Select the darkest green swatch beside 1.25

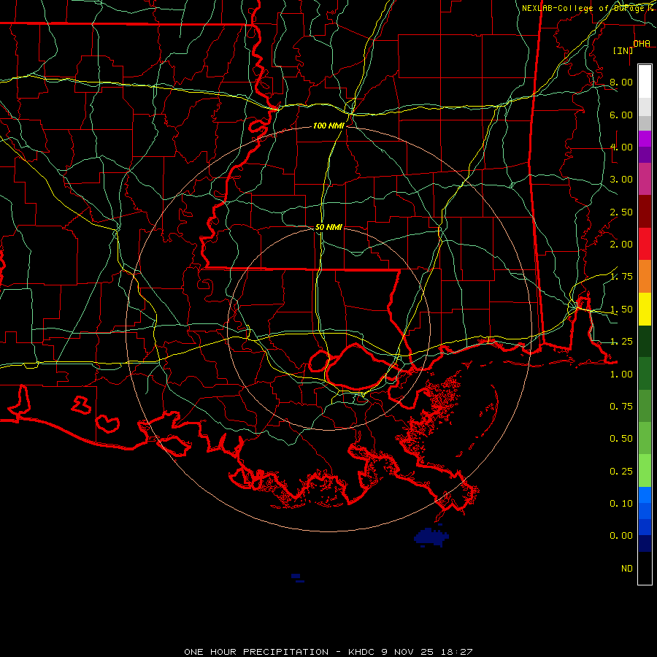[x=645, y=342]
